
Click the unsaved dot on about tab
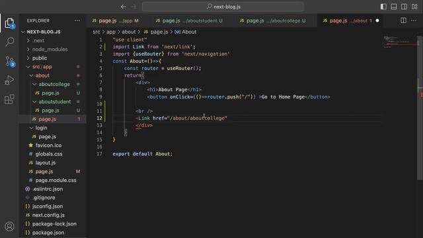coord(377,20)
